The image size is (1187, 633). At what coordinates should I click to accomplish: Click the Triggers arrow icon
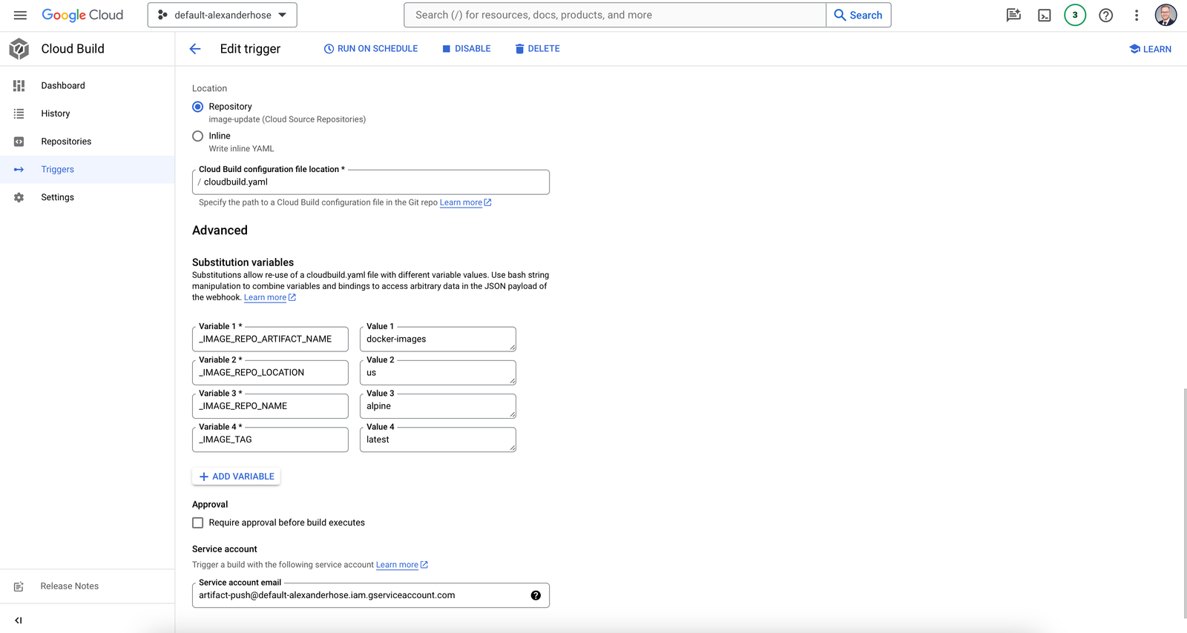pos(19,170)
